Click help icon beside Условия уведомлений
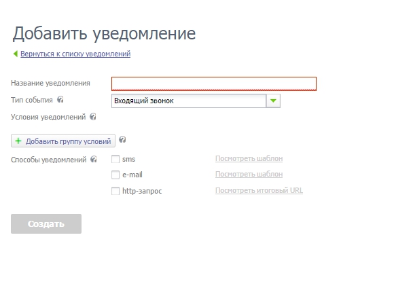 93,117
